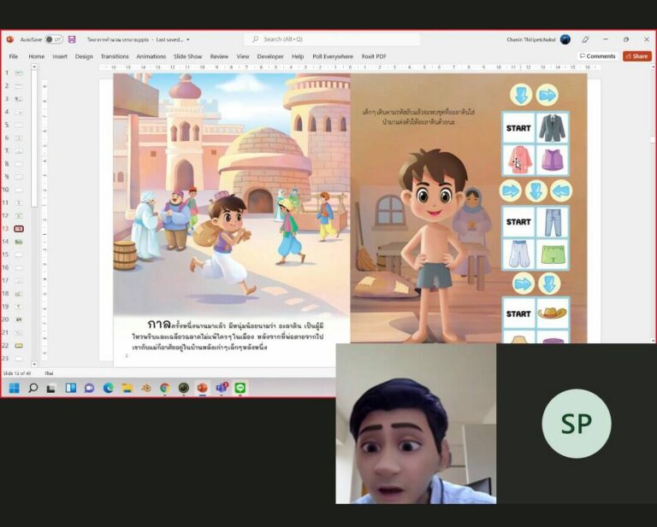Screen dimensions: 657x527
Task: Expand the Last saved file dropdown
Action: [x=187, y=39]
